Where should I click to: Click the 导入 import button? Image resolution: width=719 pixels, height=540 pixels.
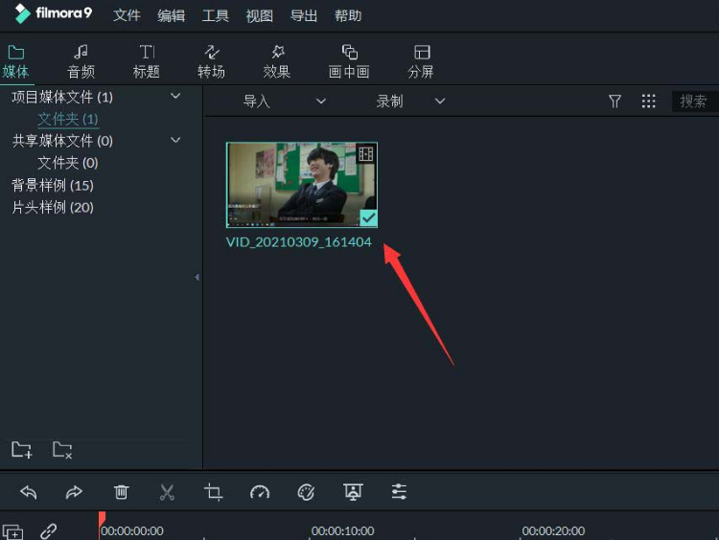point(256,101)
